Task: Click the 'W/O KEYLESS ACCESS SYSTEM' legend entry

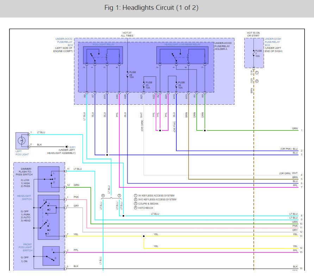Action: (x=157, y=199)
